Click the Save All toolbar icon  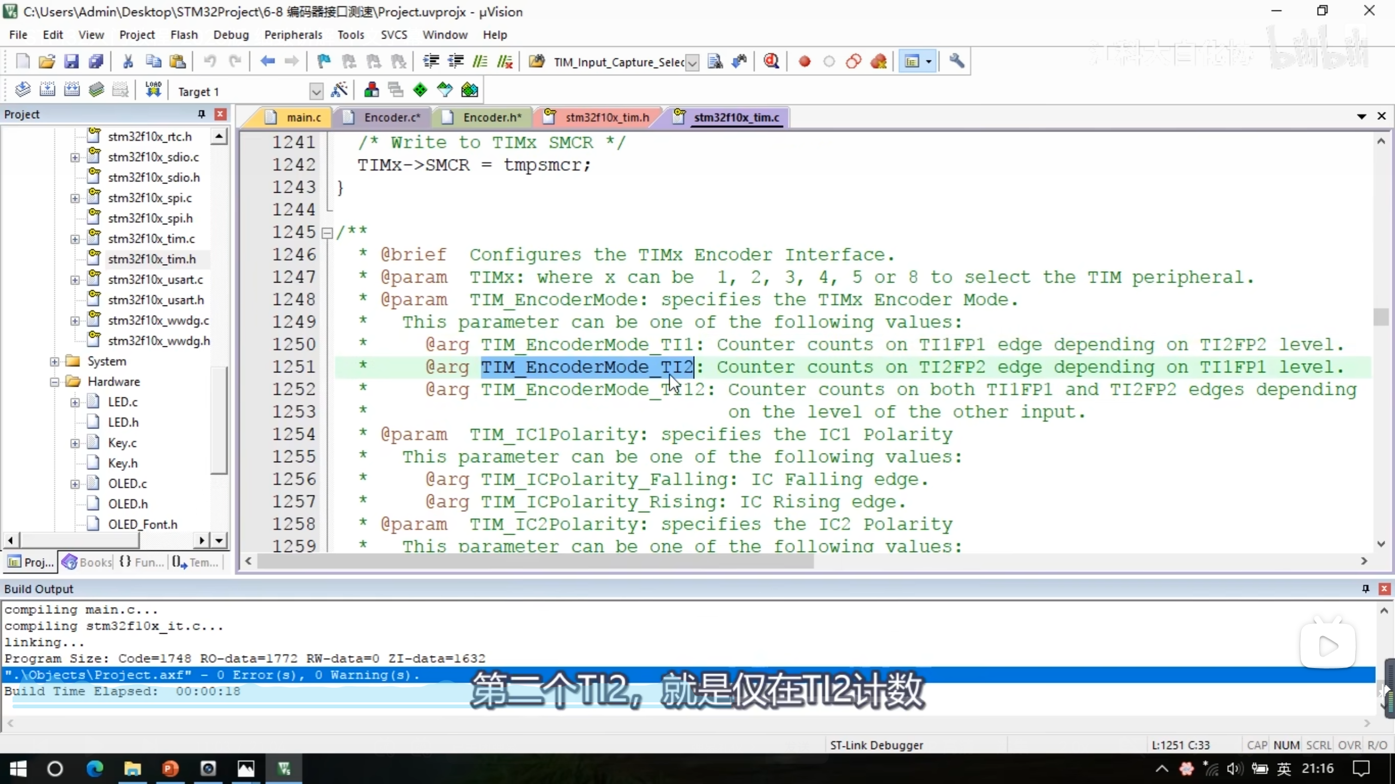[x=96, y=62]
